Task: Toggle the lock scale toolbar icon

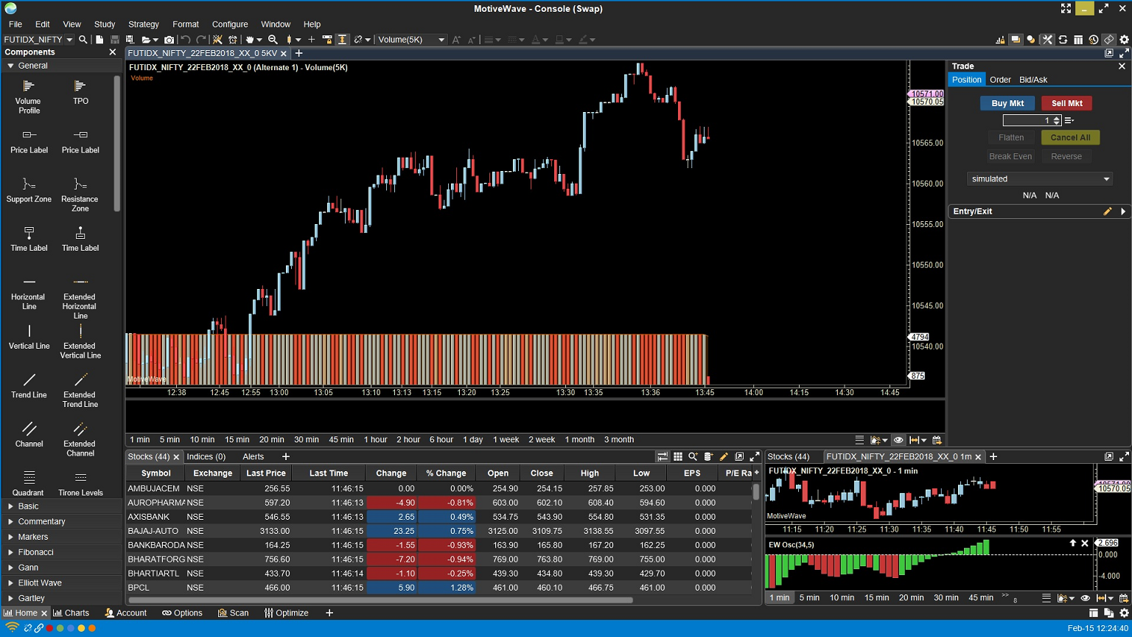Action: coord(326,40)
